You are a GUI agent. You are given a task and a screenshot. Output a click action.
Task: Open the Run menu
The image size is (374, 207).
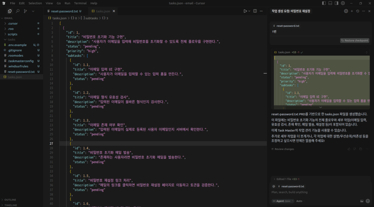[67, 3]
